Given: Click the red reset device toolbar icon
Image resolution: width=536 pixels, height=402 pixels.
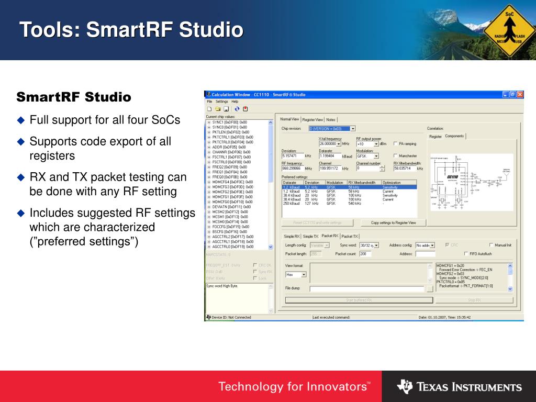Looking at the screenshot, I should [x=245, y=109].
